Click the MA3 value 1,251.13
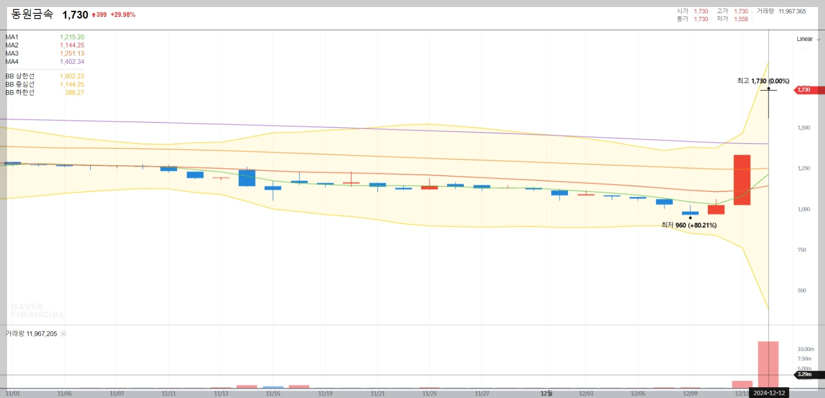Viewport: 825px width, 398px height. pos(72,54)
